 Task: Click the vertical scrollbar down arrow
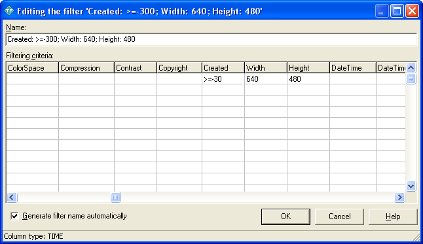coord(411,186)
